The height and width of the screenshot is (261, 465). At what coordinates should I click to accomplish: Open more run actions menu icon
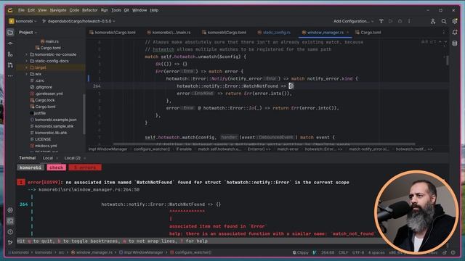coord(409,21)
